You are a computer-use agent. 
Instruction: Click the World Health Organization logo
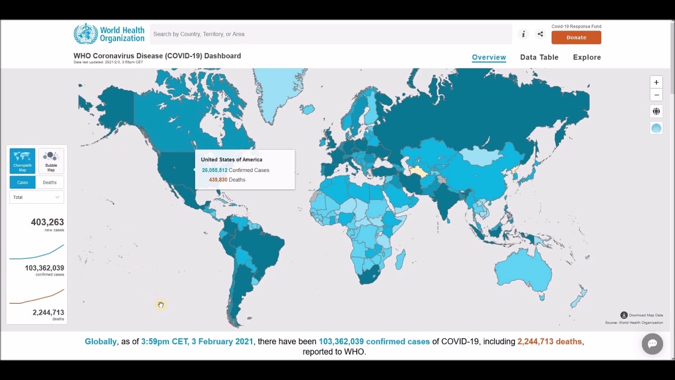109,34
